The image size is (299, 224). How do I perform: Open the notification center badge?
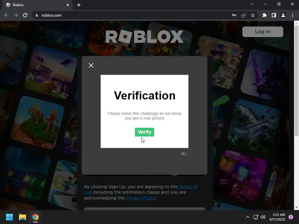tap(291, 217)
